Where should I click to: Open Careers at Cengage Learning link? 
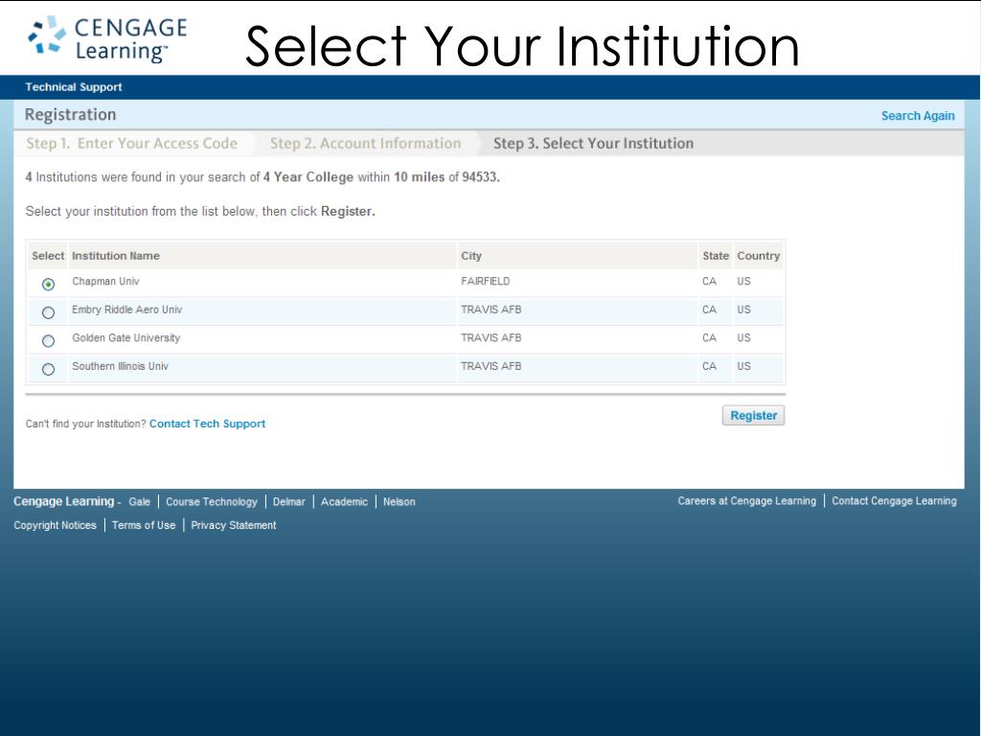tap(747, 501)
